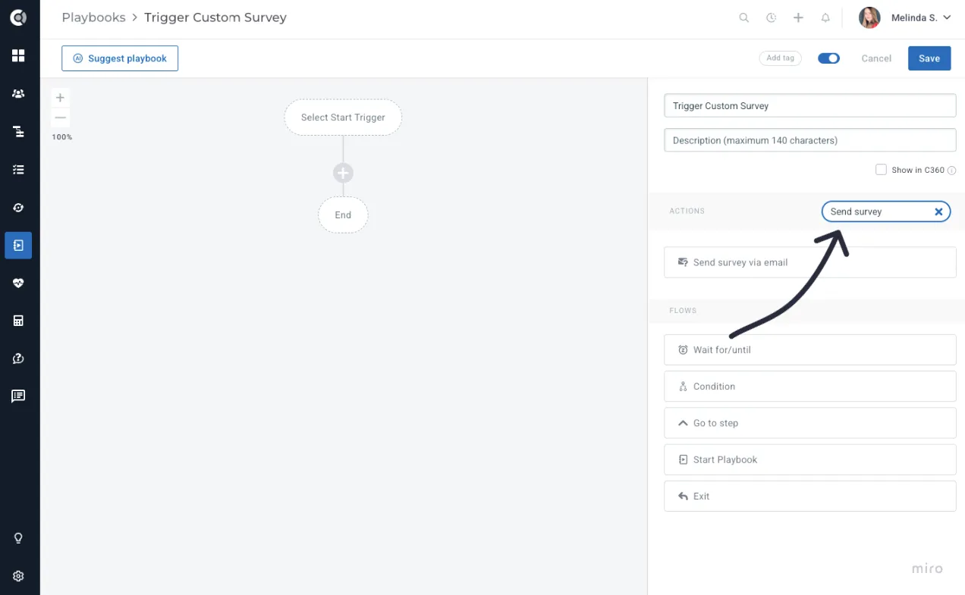Open the task list icon in sidebar

(18, 169)
